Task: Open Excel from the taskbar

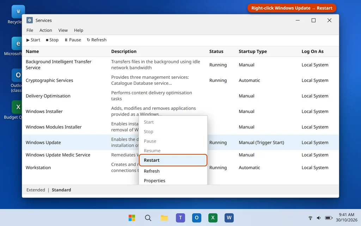Action: pos(213,218)
